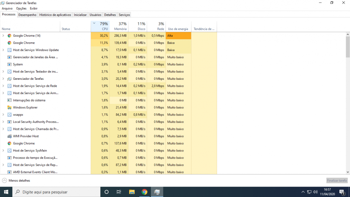Expand Host de Serviço: Windows Update
Viewport: 350px width, 197px height.
click(3, 50)
